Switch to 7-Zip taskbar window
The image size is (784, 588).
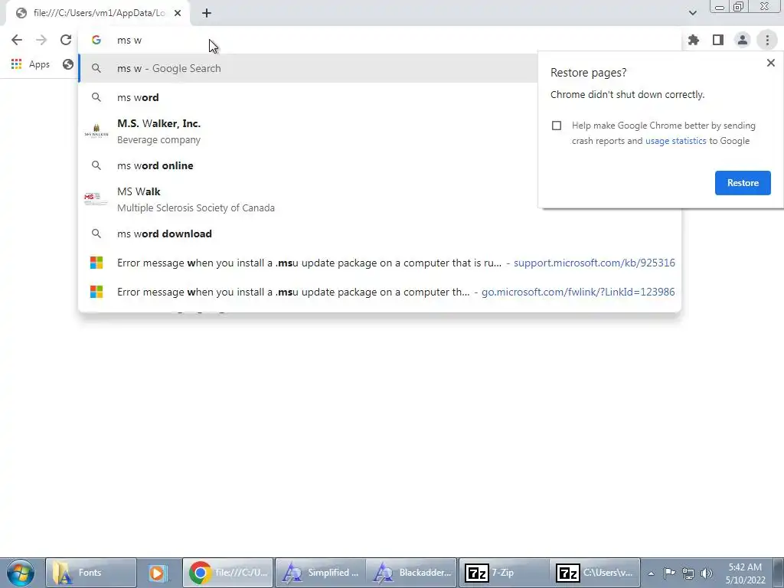tap(504, 573)
